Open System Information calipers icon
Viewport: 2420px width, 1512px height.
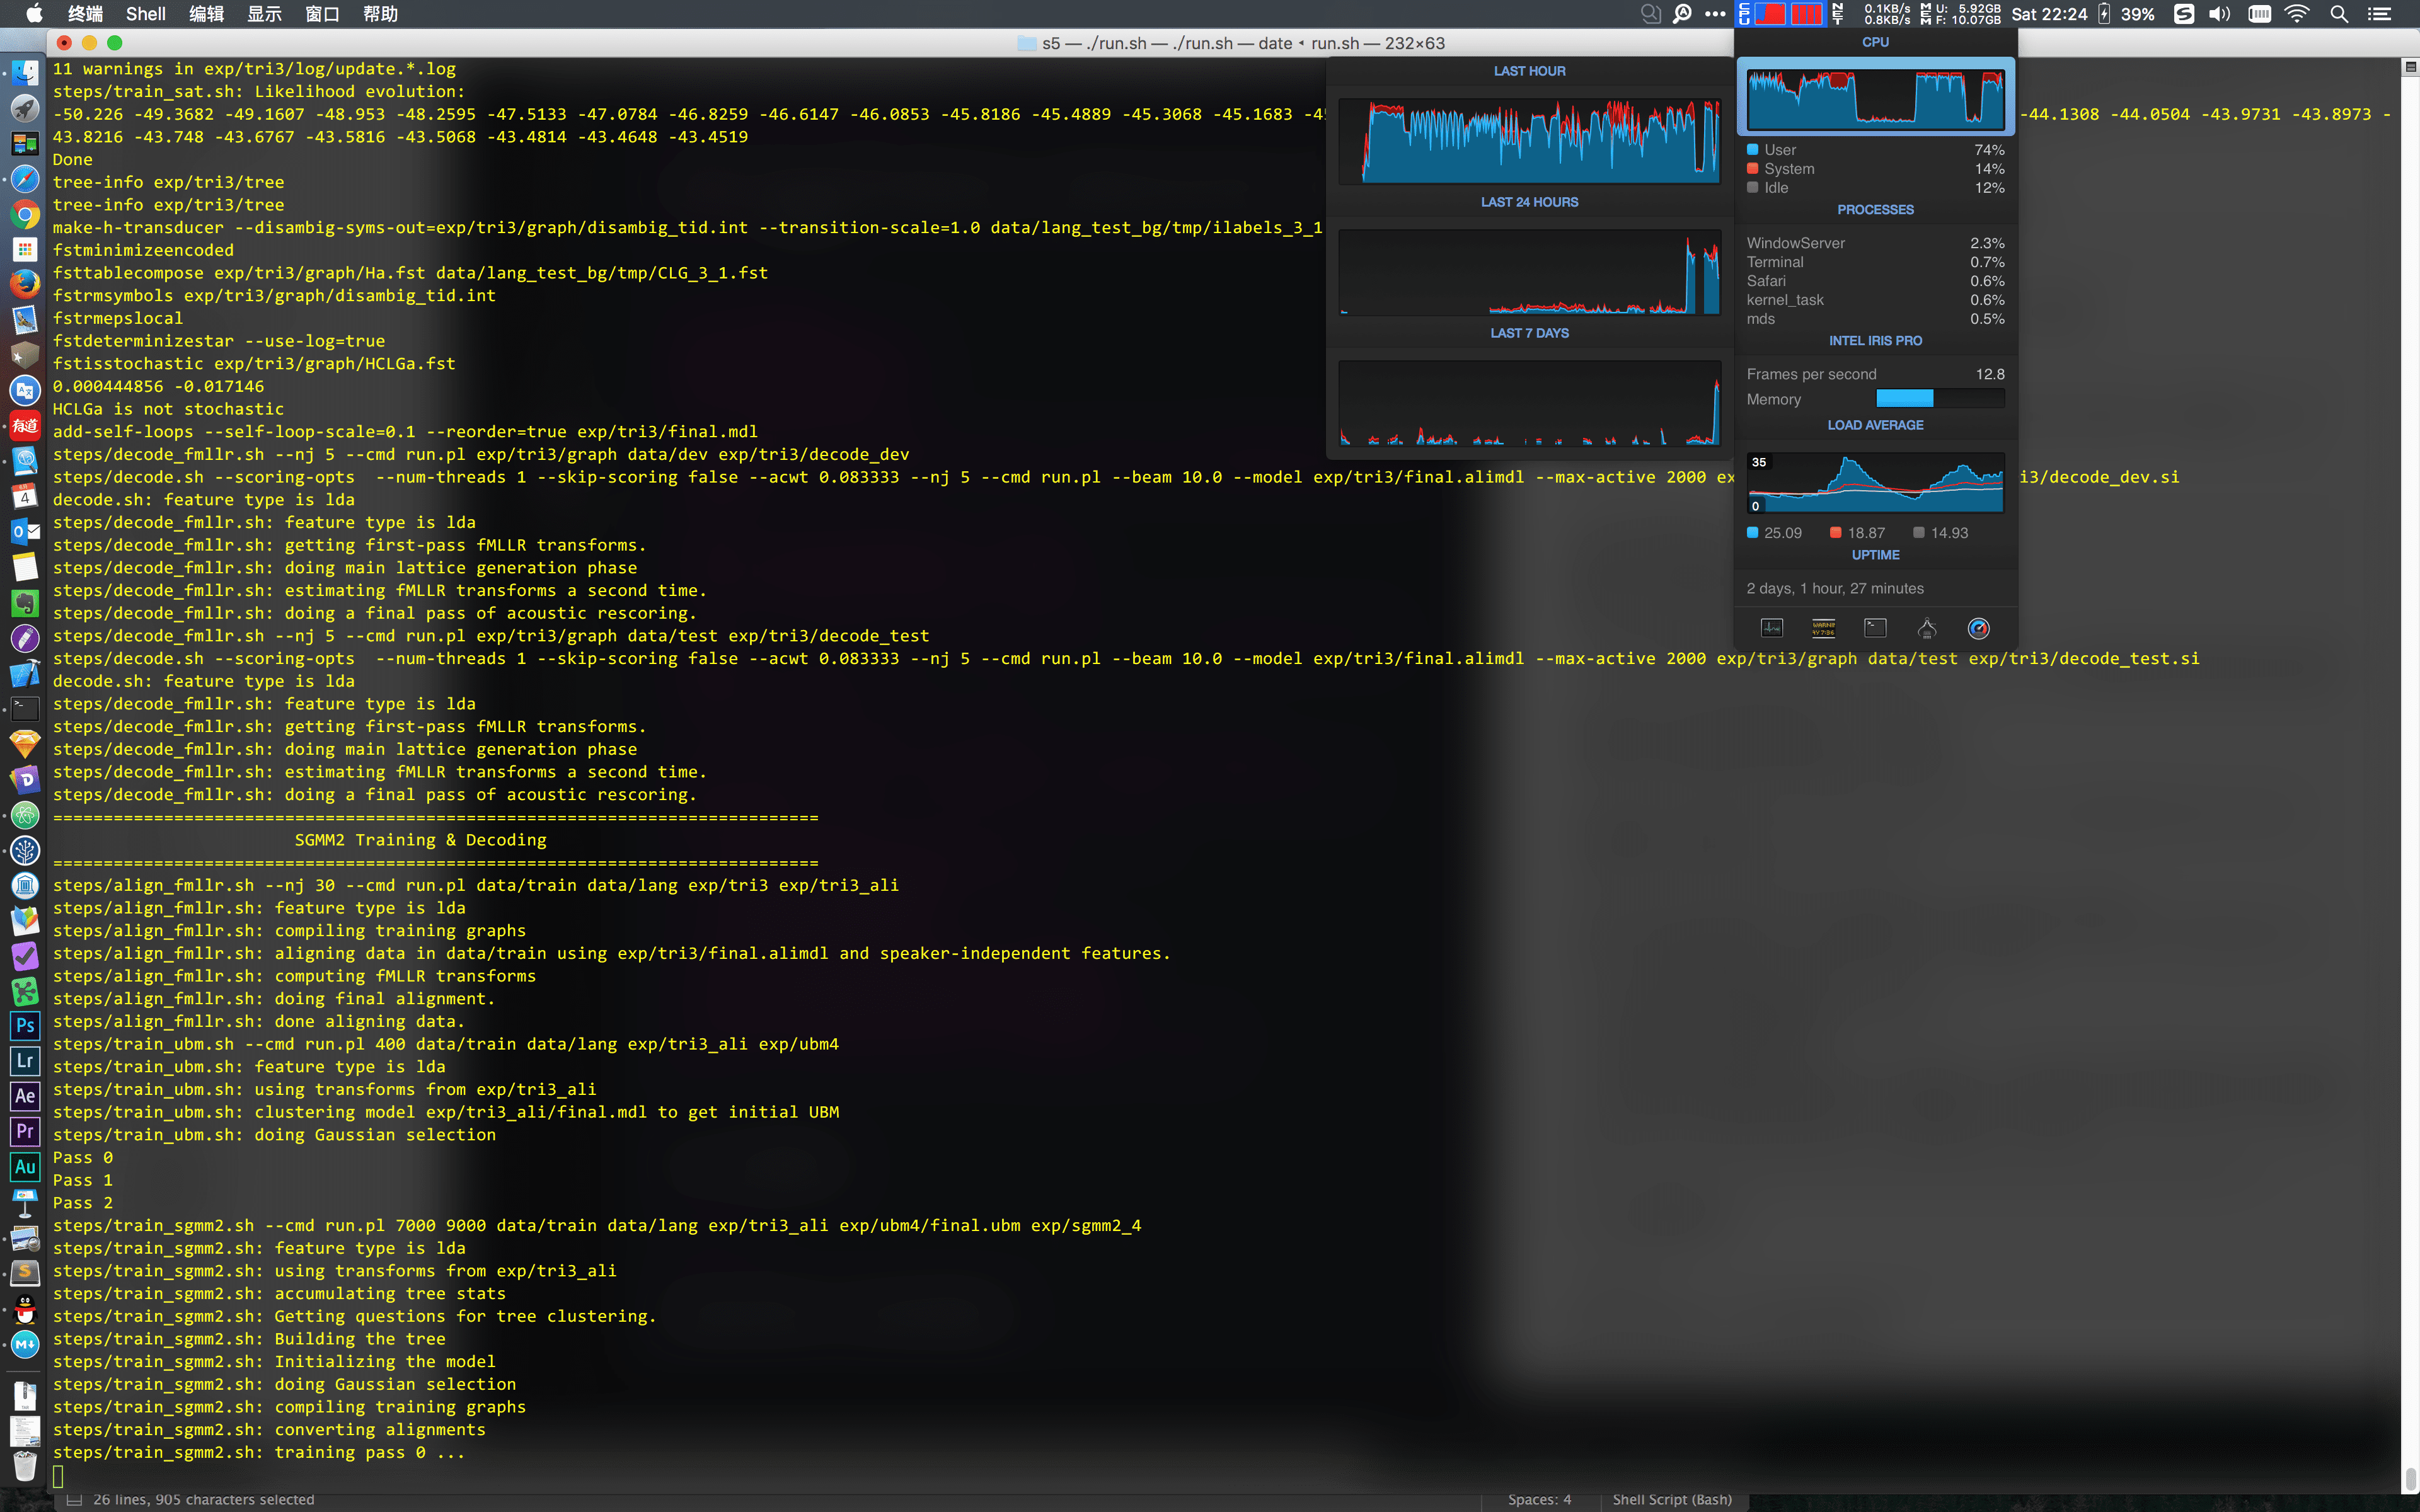pos(1927,628)
